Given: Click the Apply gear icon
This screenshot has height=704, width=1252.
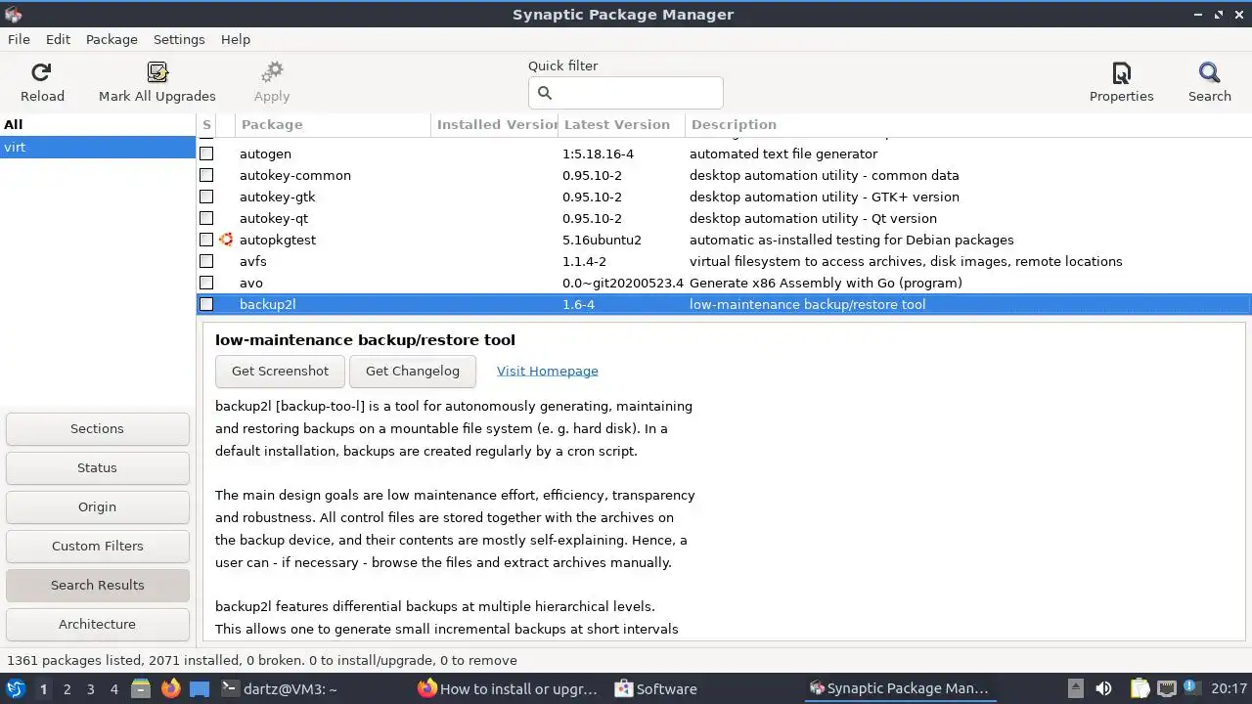Looking at the screenshot, I should pyautogui.click(x=272, y=72).
